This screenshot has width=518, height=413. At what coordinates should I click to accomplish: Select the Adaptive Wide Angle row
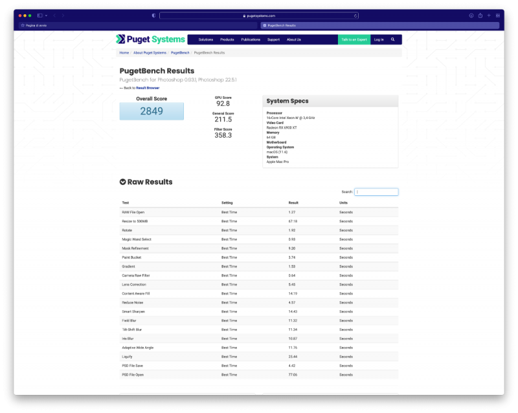pos(258,348)
